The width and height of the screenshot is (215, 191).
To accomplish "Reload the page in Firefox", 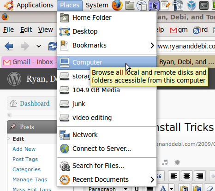I will point(53,46).
